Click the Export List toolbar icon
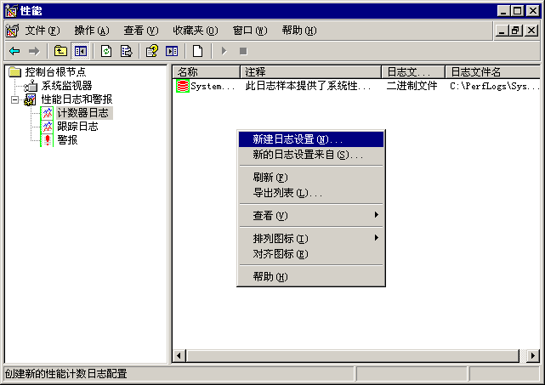545x385 pixels. coord(126,51)
